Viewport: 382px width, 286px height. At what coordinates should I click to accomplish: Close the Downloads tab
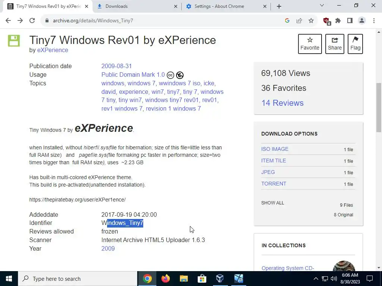[176, 7]
